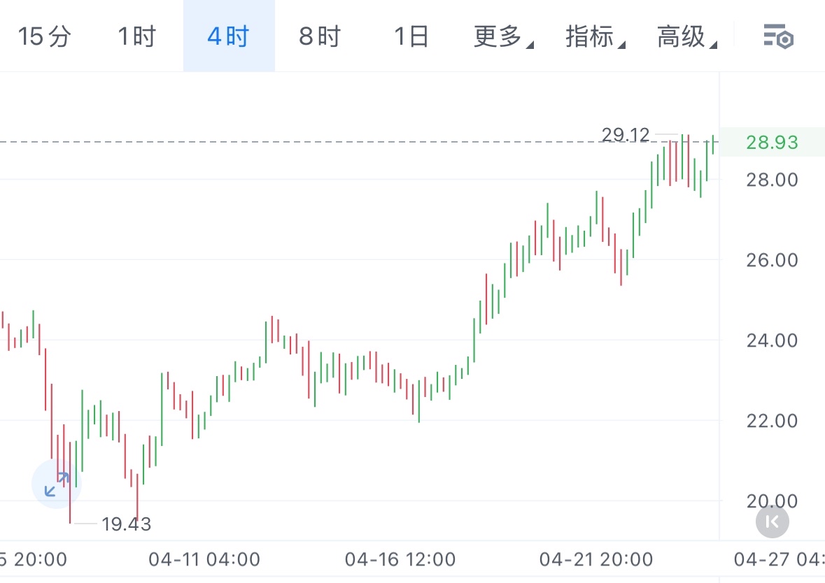
Task: Click the 04-21 20:00 time axis label
Action: tap(596, 559)
